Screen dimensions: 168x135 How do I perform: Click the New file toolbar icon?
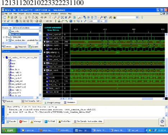tap(5, 18)
